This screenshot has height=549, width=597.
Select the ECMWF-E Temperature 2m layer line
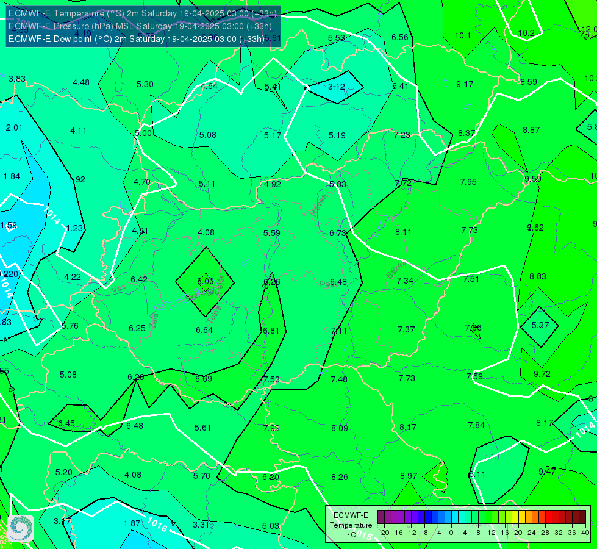pyautogui.click(x=143, y=13)
